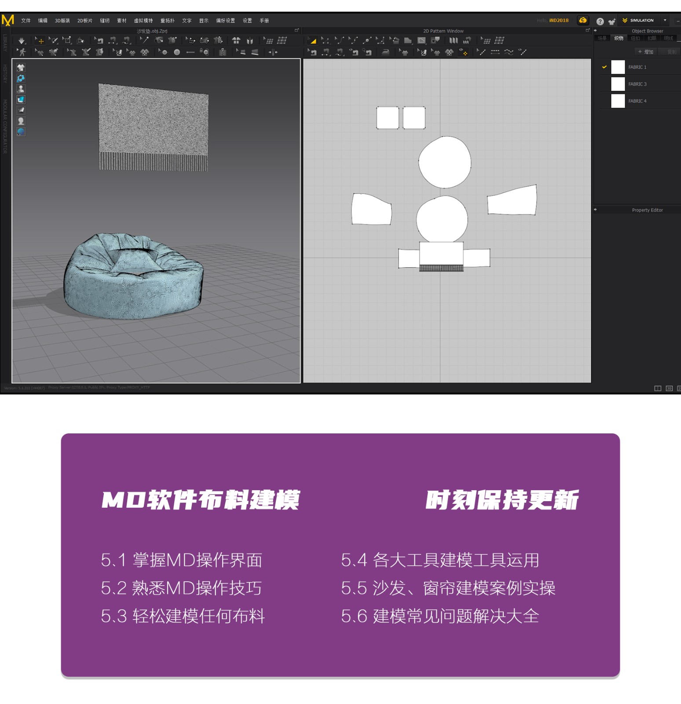The image size is (681, 704).
Task: Collapse the Property Editor panel arrow
Action: (x=595, y=210)
